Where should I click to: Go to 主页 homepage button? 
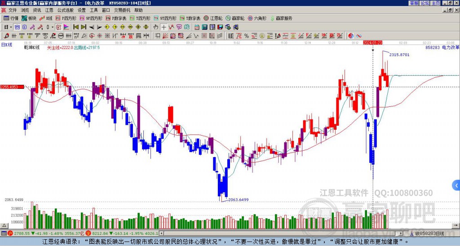coord(436,3)
